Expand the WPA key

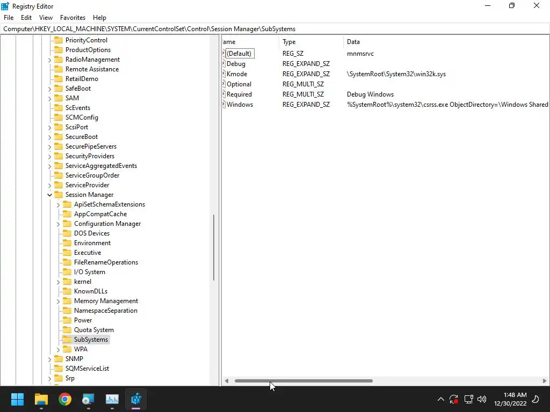point(58,349)
